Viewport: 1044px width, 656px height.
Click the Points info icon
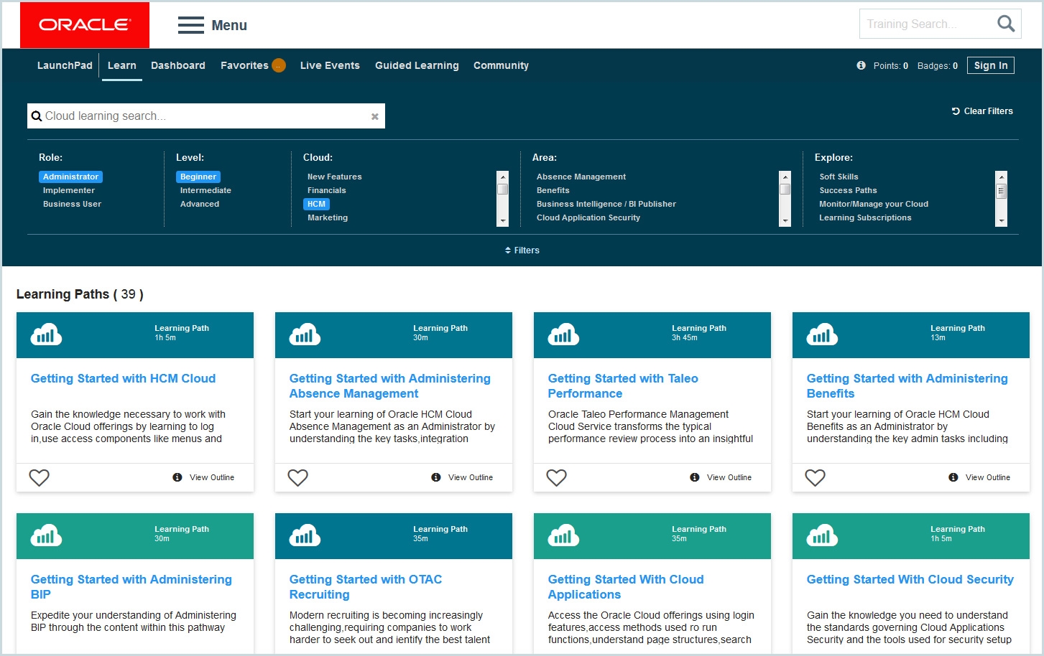coord(861,65)
